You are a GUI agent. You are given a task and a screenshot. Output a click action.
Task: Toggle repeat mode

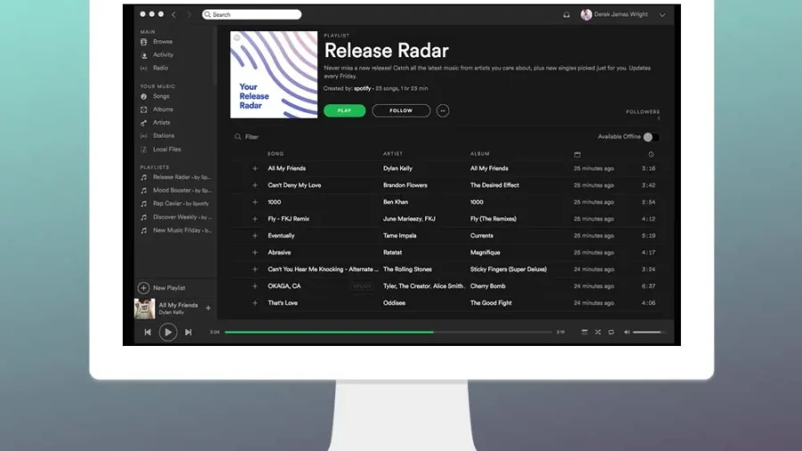(611, 332)
